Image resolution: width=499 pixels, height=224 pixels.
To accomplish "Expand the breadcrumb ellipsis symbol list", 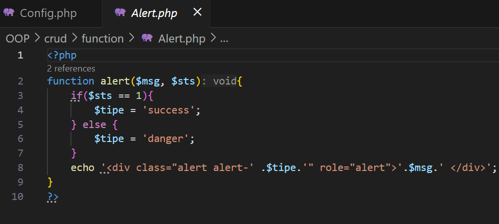I will 224,38.
